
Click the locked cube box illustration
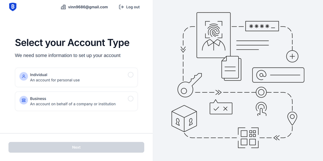point(184,119)
